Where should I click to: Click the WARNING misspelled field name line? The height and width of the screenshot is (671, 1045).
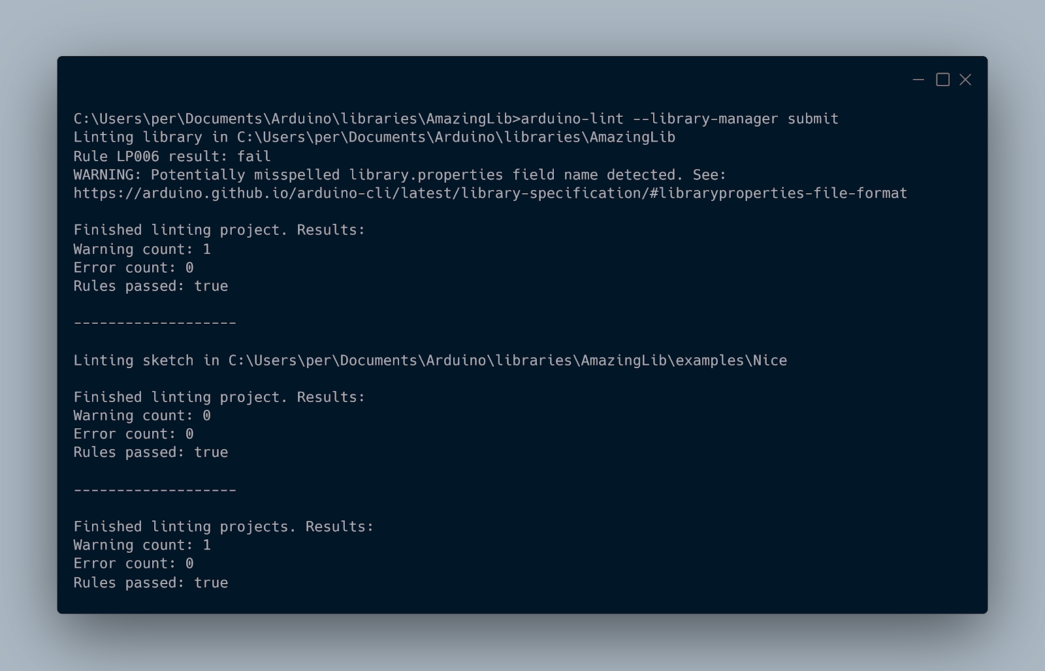pos(400,175)
